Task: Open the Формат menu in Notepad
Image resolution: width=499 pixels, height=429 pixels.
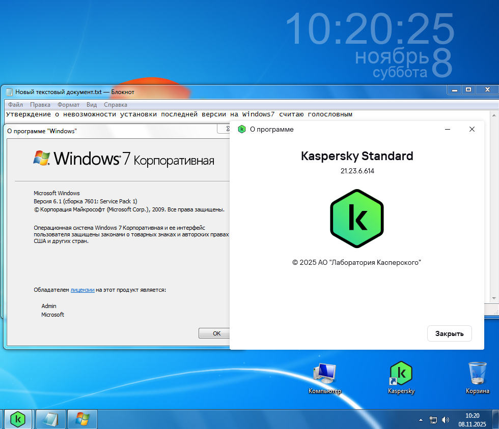Action: tap(68, 105)
